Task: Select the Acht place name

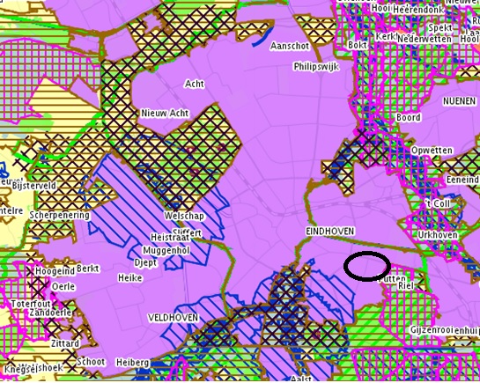Action: (x=195, y=84)
